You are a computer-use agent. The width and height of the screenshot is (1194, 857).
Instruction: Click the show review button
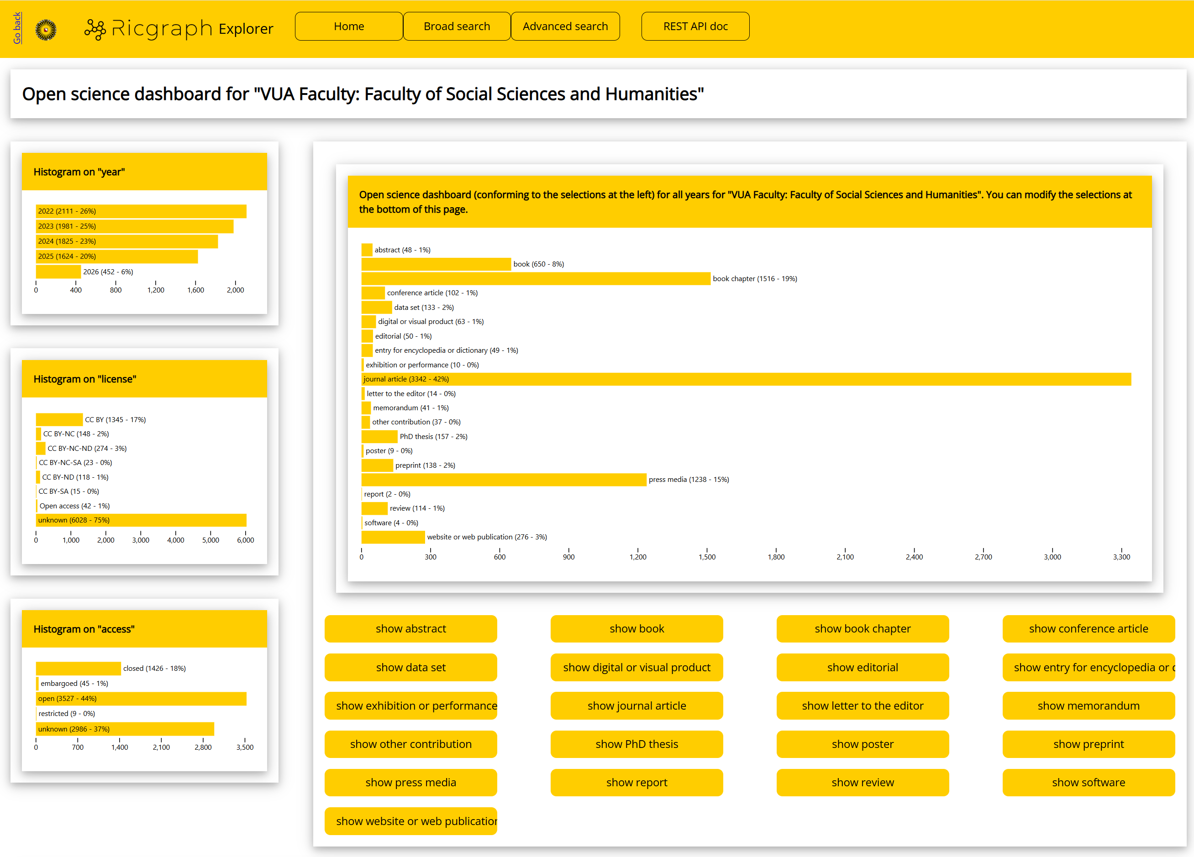(x=863, y=782)
